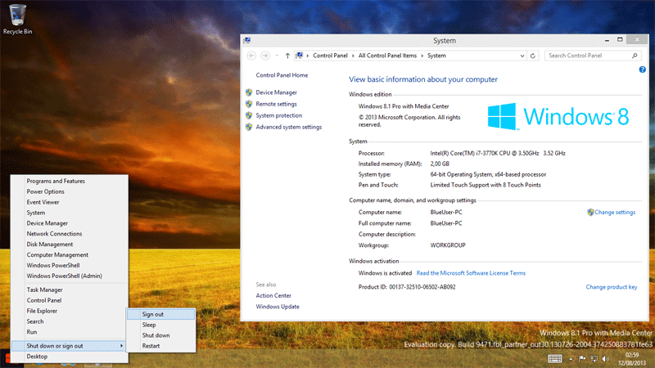The image size is (655, 368).
Task: Click Control Panel breadcrumb segment
Action: click(330, 56)
